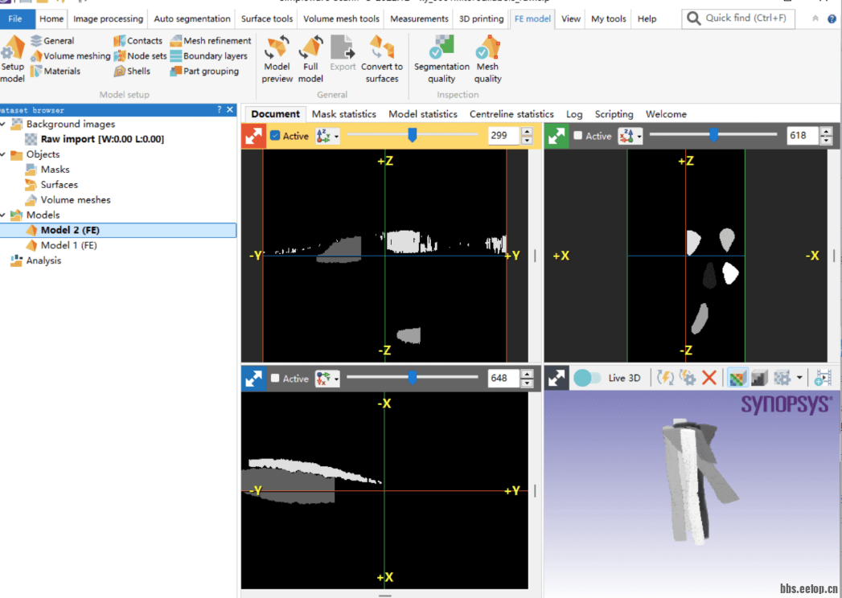
Task: Uncheck Active in top-left view
Action: 275,136
